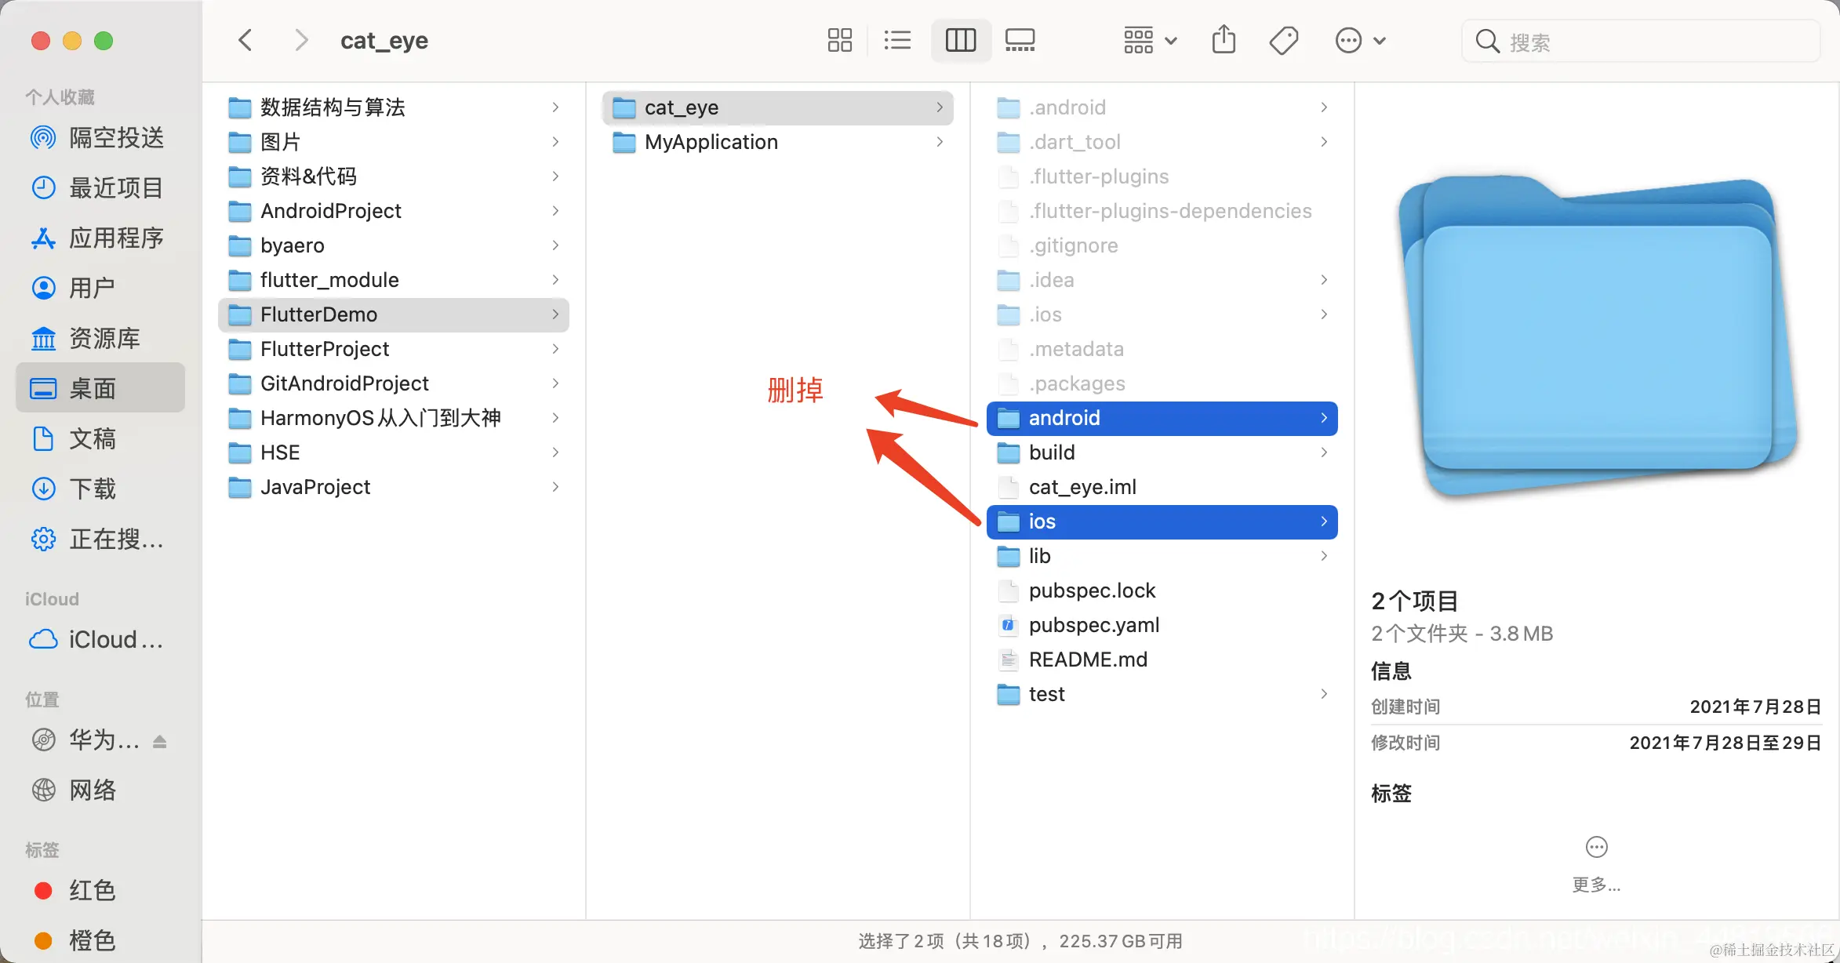The image size is (1840, 963).
Task: Click the forward navigation arrow
Action: coord(300,41)
